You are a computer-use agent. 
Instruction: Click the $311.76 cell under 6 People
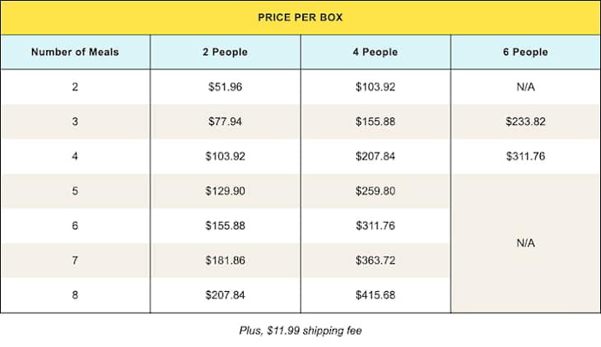[x=525, y=156]
